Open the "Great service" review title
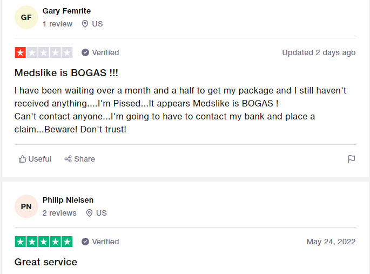This screenshot has height=274, width=370. click(46, 262)
